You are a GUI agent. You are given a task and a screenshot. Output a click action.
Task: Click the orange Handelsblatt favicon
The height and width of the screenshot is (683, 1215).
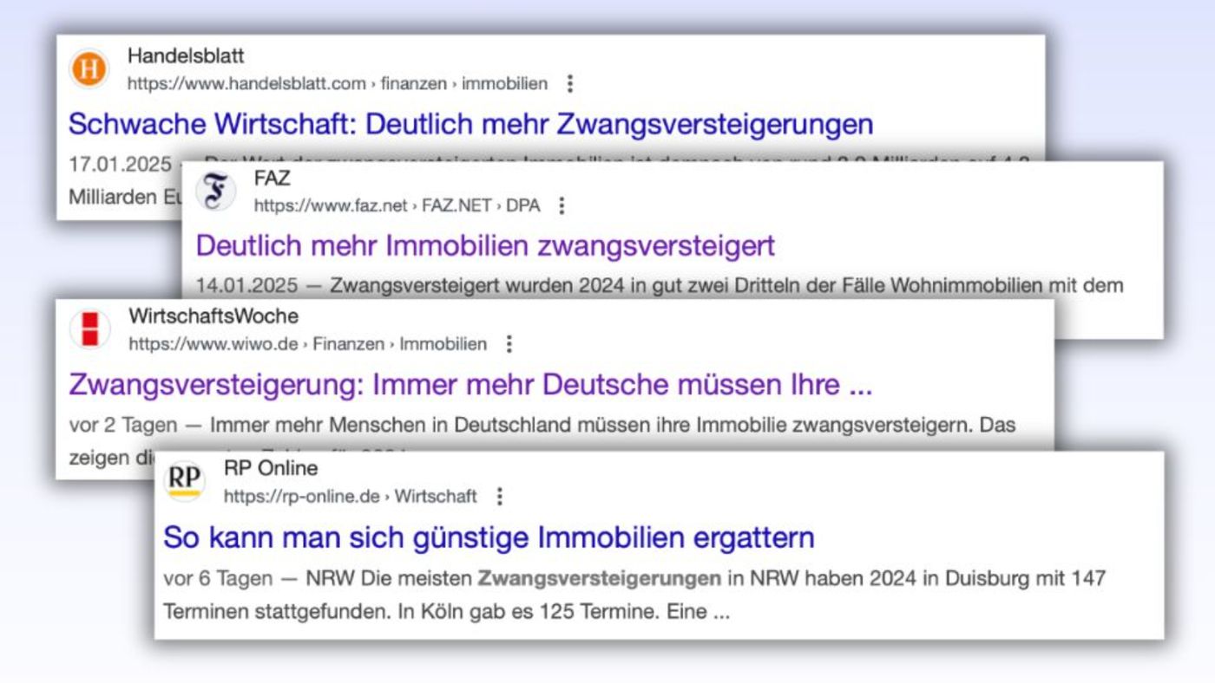click(x=89, y=69)
